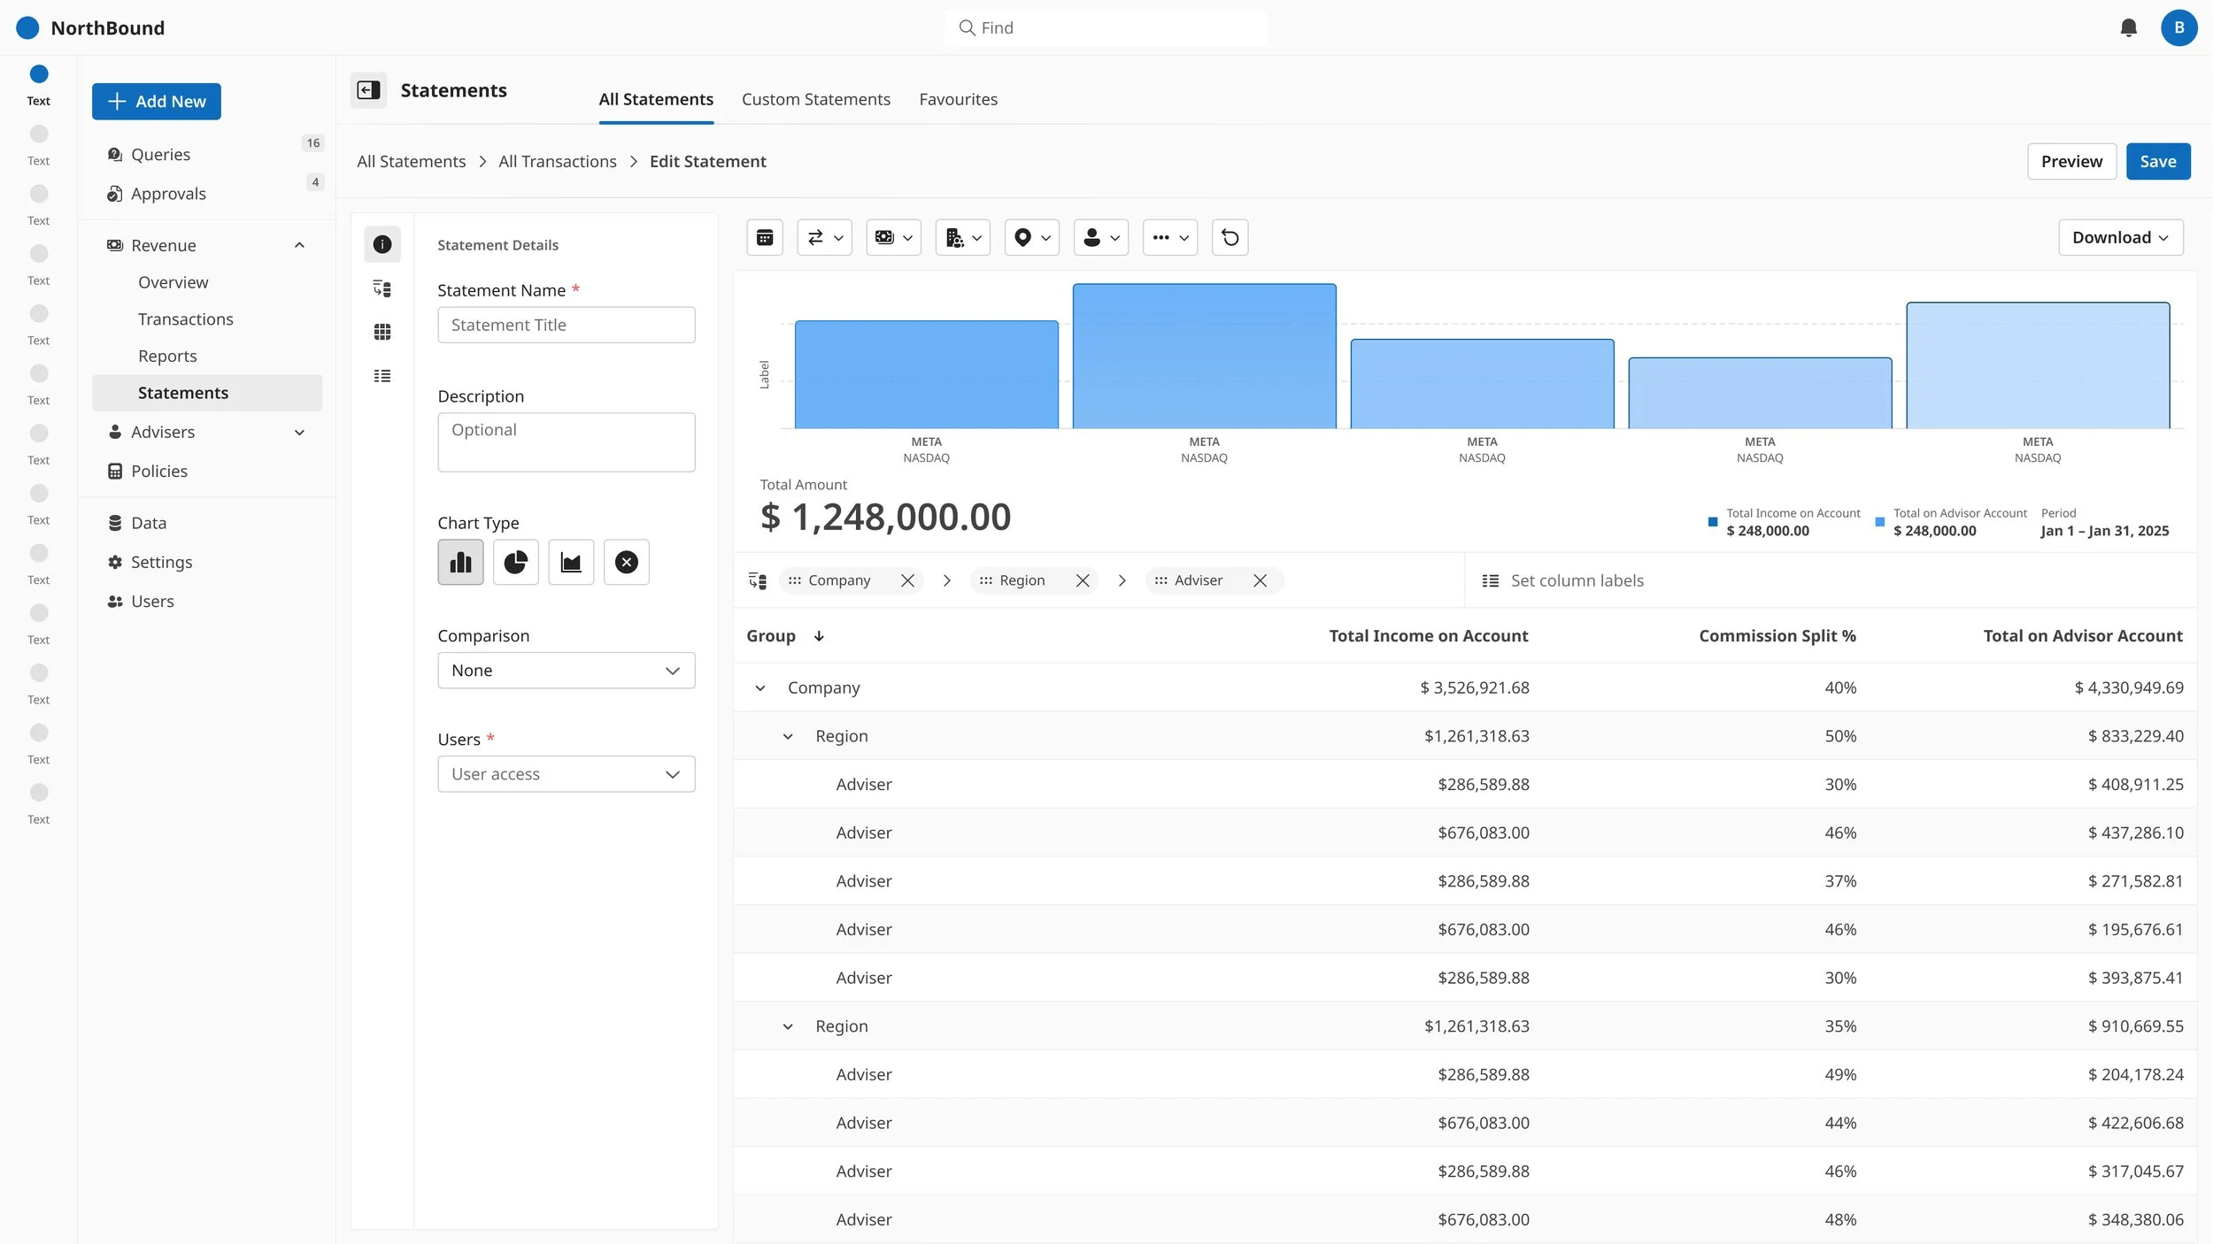Choose the pie chart type
Screen dimensions: 2213x1244
[x=516, y=562]
